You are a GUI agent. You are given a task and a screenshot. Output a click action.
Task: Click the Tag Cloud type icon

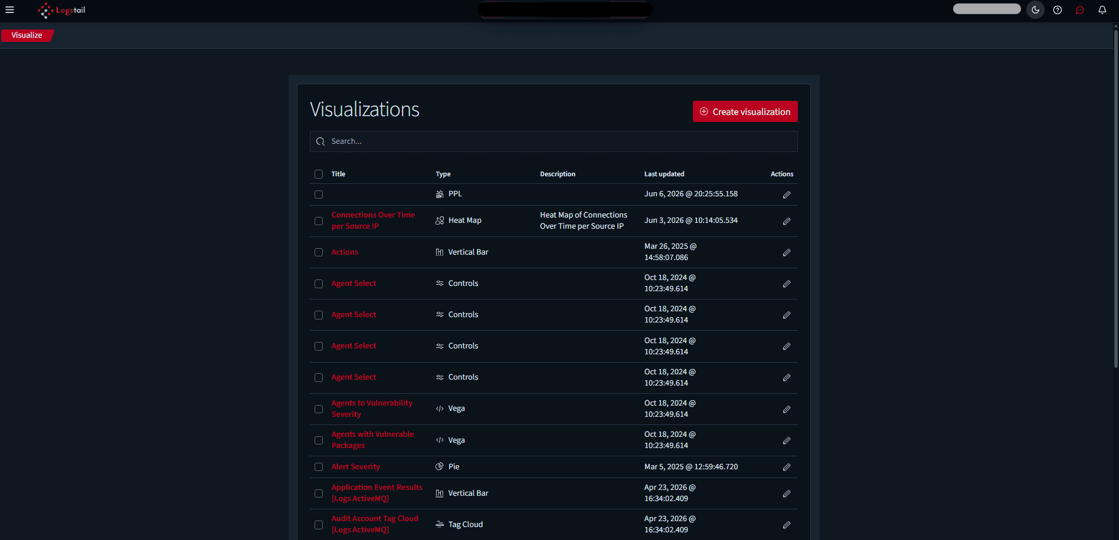[440, 524]
